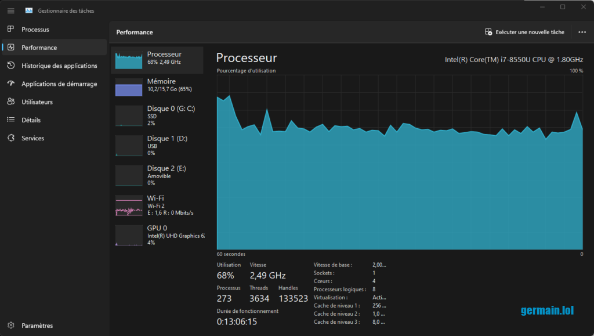The image size is (594, 336).
Task: Toggle the hamburger navigation menu
Action: [x=10, y=10]
